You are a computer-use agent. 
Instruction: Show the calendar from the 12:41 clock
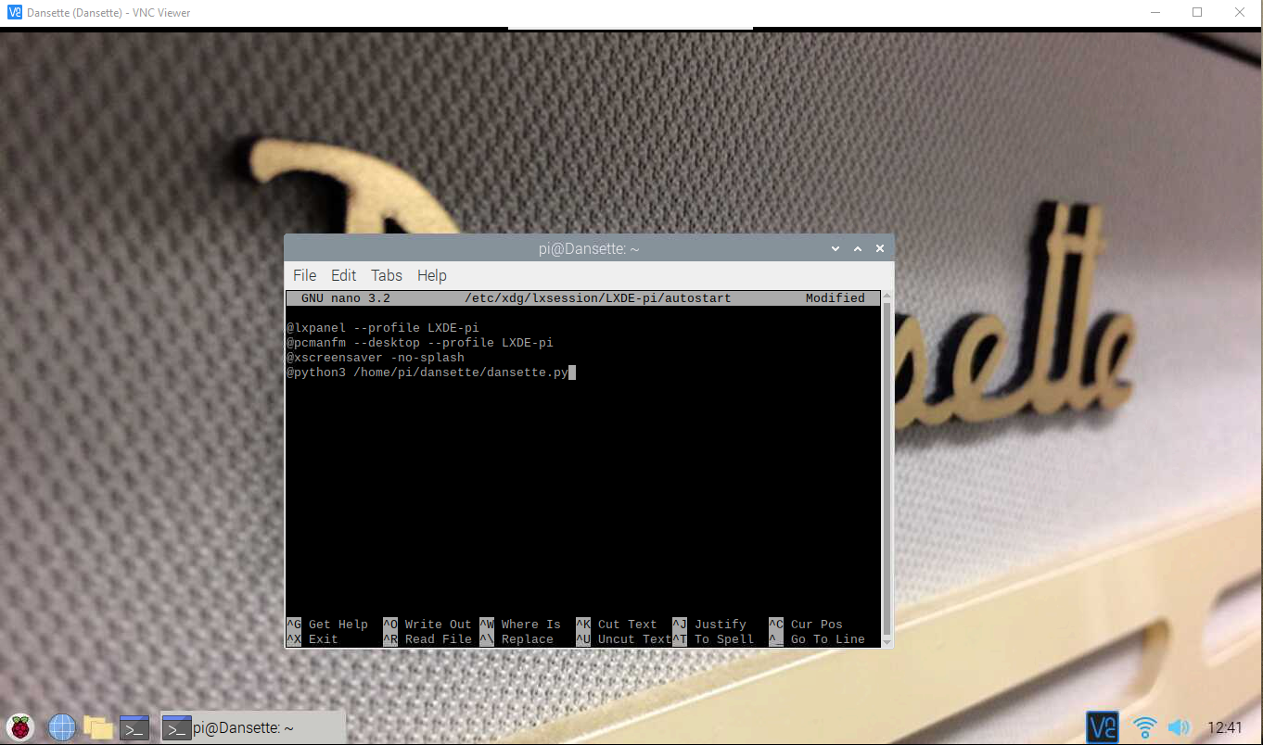point(1225,728)
